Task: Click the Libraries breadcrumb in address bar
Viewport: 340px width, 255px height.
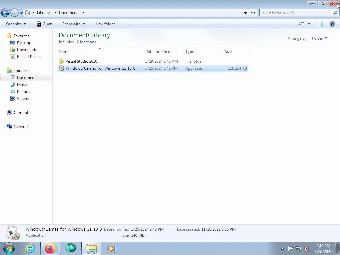Action: coord(44,13)
